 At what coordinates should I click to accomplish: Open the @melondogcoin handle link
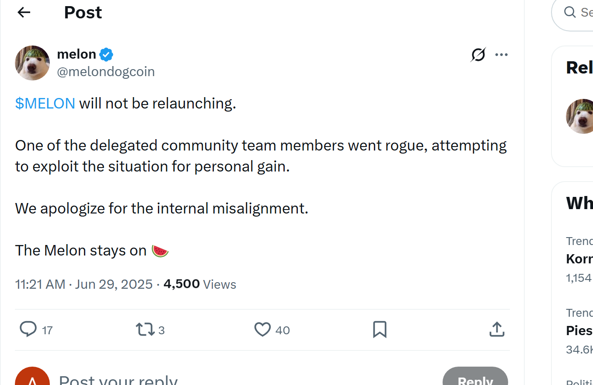click(106, 72)
